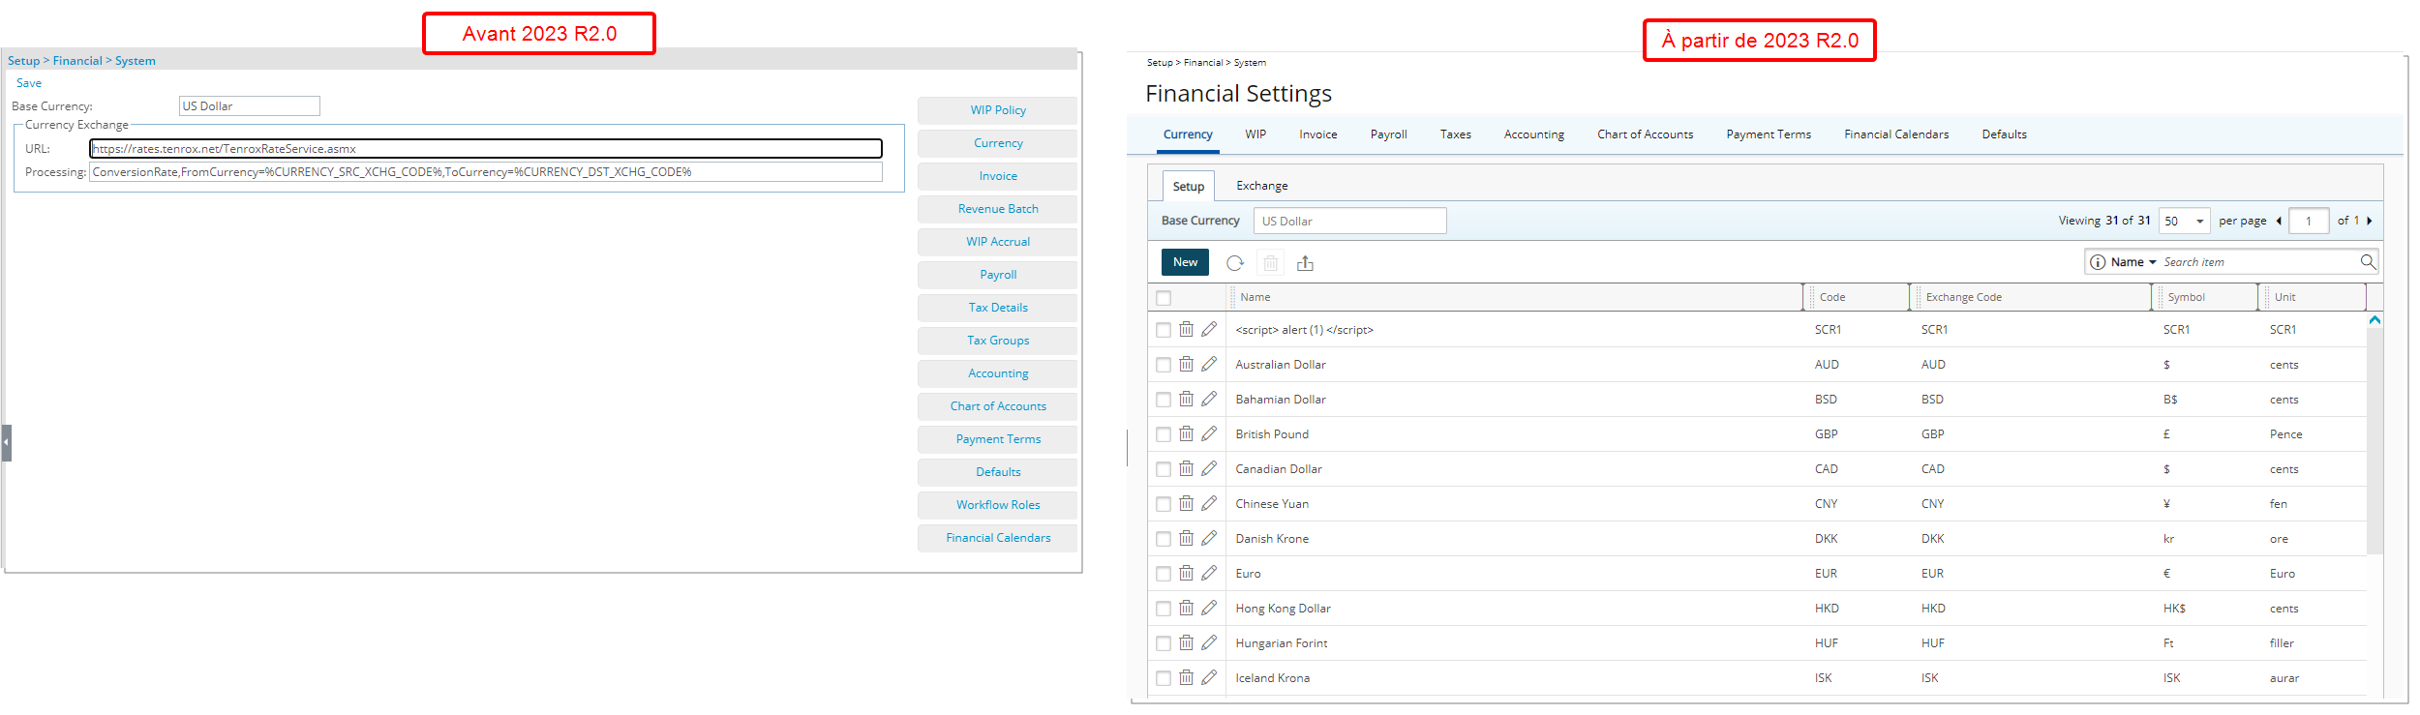Check the select-all header checkbox
This screenshot has height=715, width=2420.
(x=1164, y=298)
